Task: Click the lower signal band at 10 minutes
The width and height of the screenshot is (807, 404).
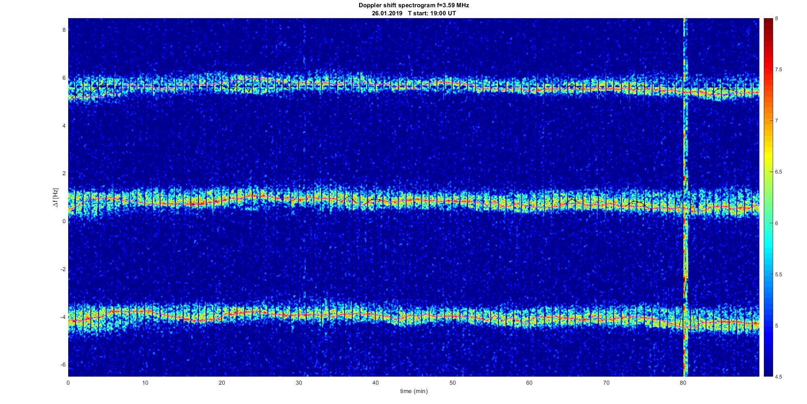Action: click(x=145, y=313)
